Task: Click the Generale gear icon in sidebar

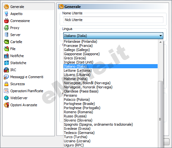Action: point(6,7)
